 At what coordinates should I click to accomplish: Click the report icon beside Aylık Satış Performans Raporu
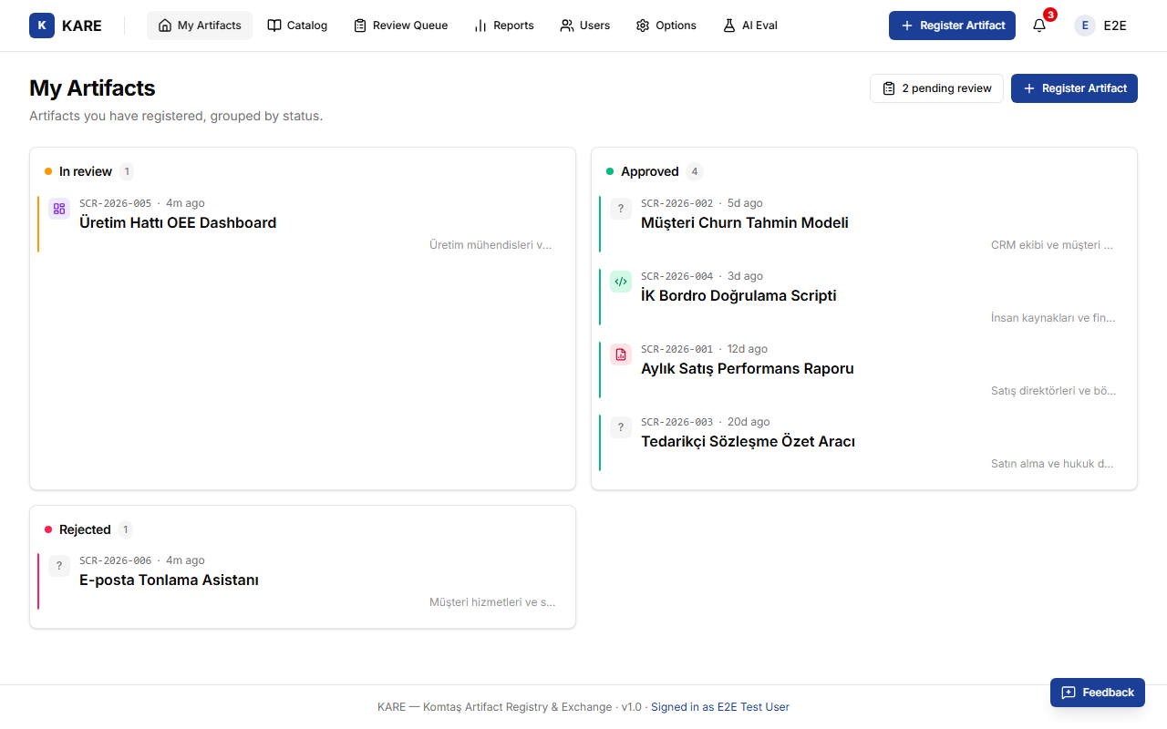pyautogui.click(x=621, y=354)
